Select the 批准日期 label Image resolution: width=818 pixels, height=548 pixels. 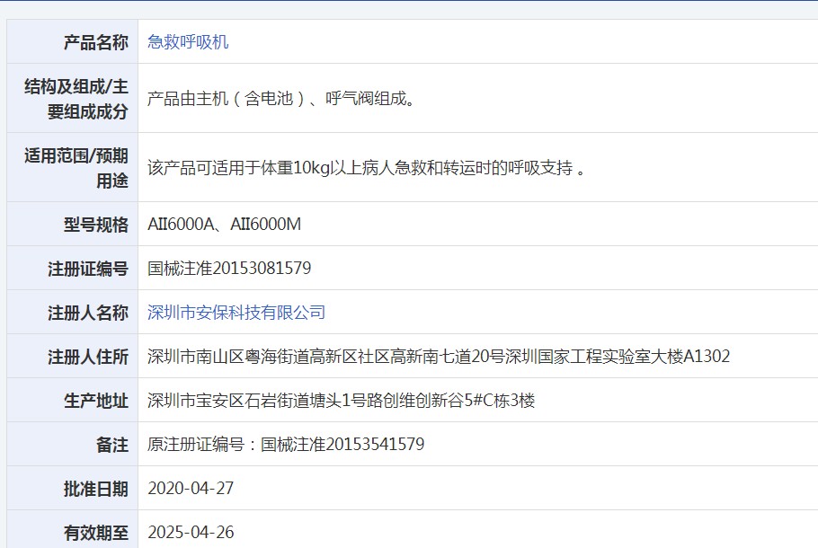[96, 489]
